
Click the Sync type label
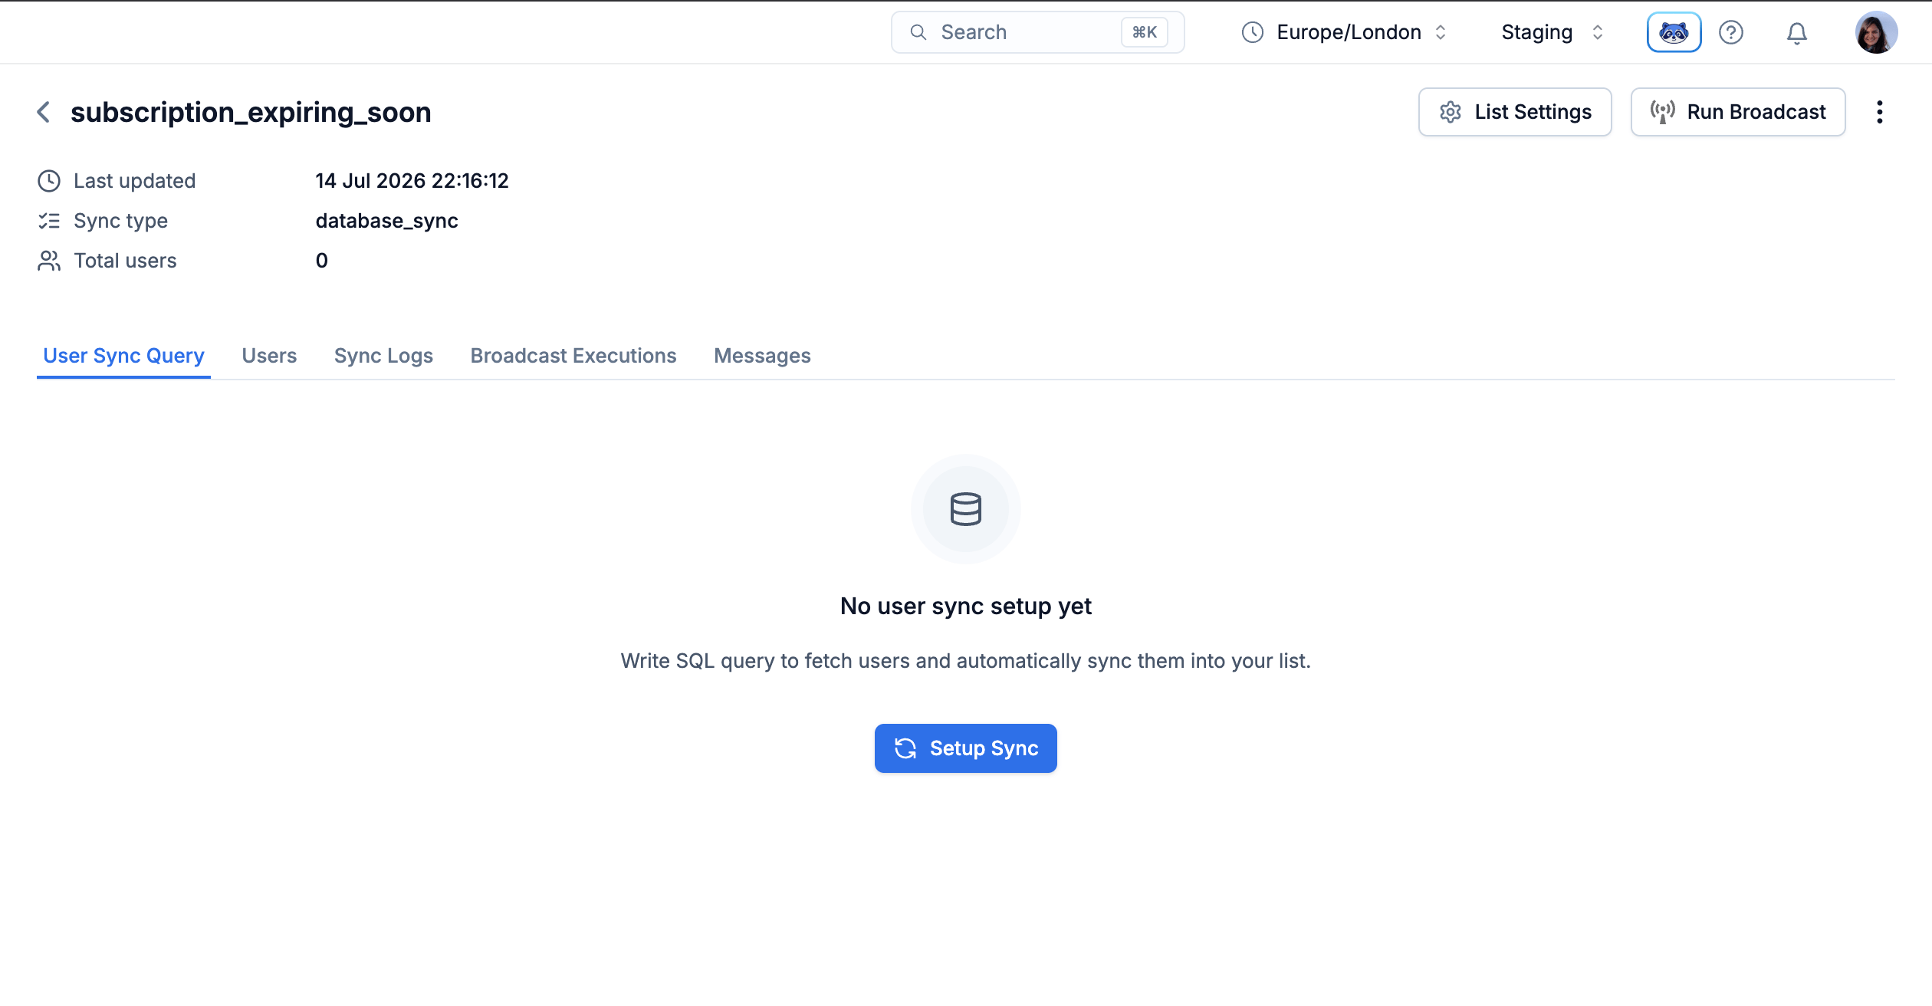[120, 221]
